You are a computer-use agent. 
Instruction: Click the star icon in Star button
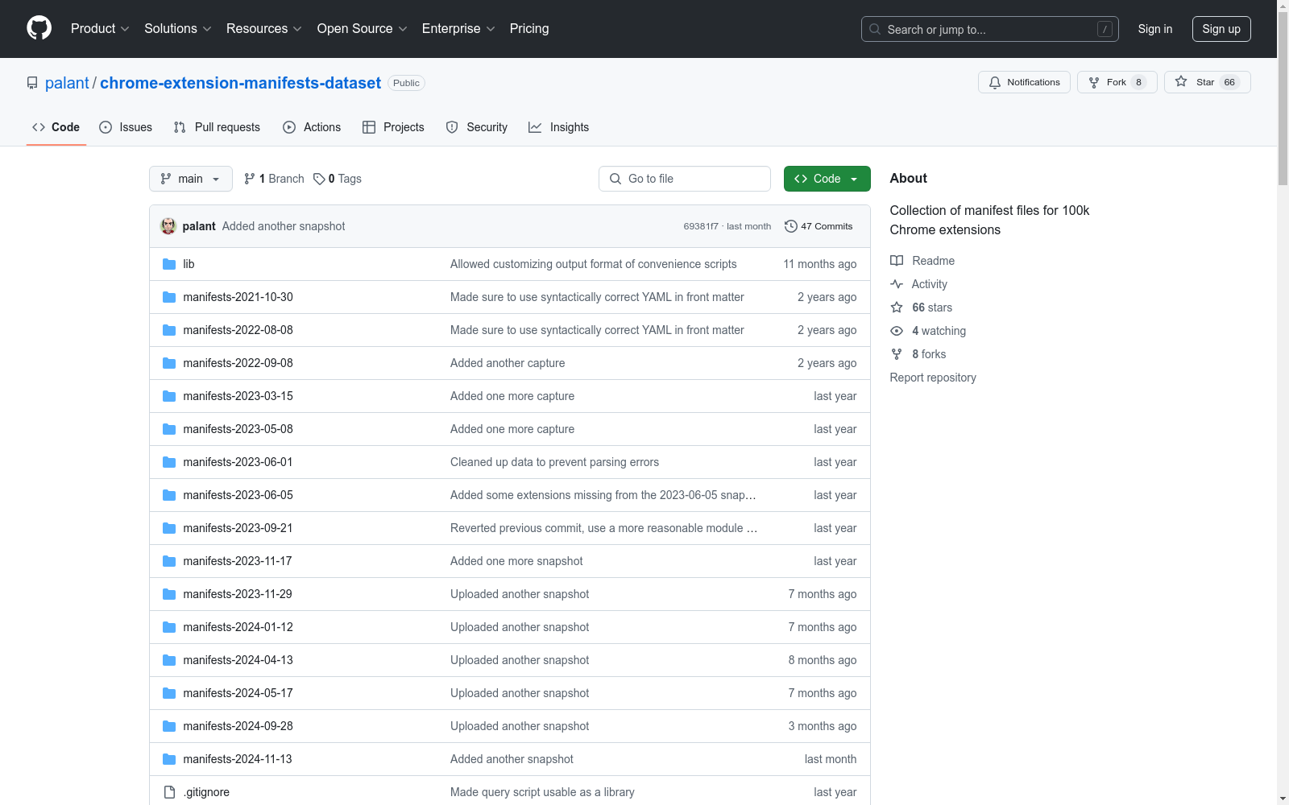point(1181,81)
